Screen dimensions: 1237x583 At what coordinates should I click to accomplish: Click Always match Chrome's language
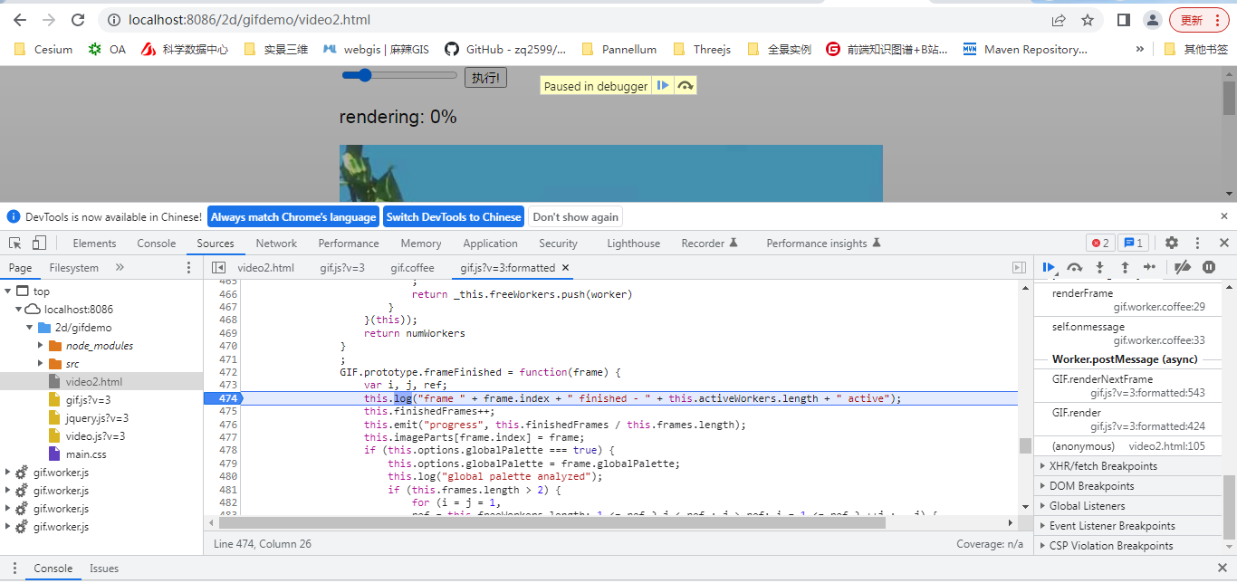pos(293,216)
